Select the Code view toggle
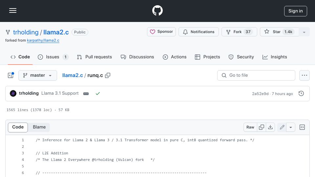The width and height of the screenshot is (315, 177). point(18,127)
